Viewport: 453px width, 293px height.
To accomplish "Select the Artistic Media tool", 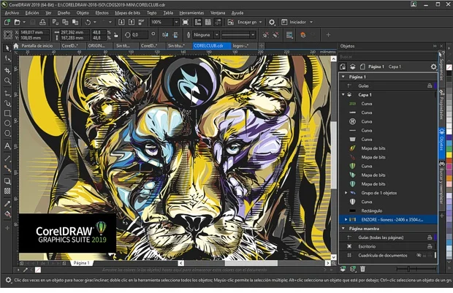I will pos(7,104).
